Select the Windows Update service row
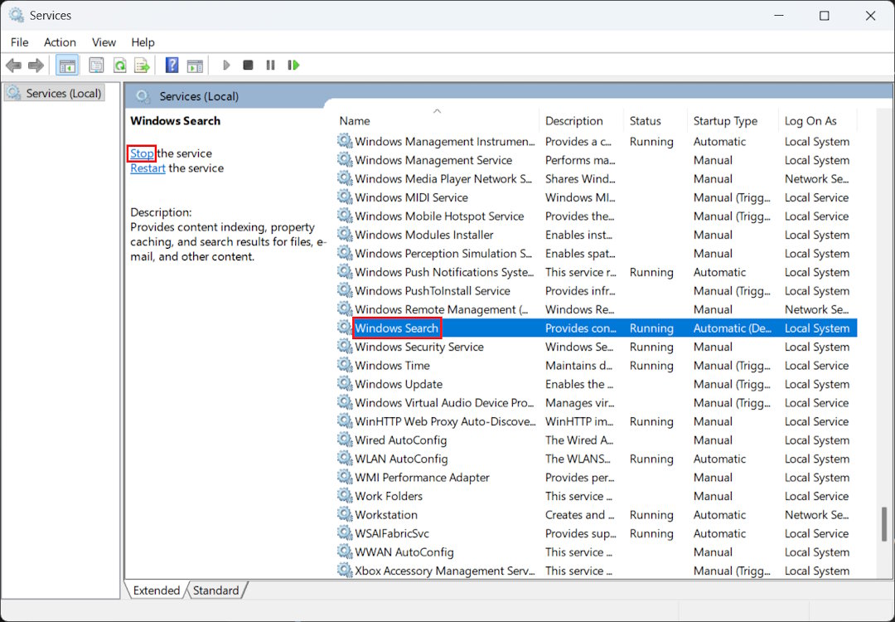This screenshot has height=622, width=895. [x=399, y=384]
